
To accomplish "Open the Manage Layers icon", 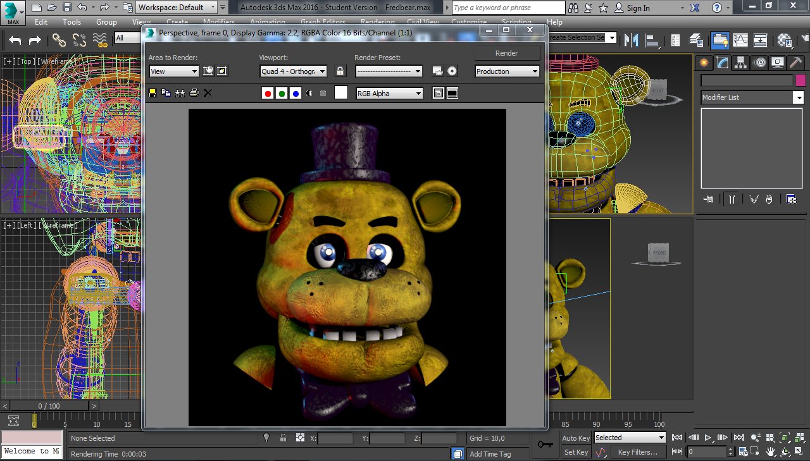I will (x=697, y=40).
